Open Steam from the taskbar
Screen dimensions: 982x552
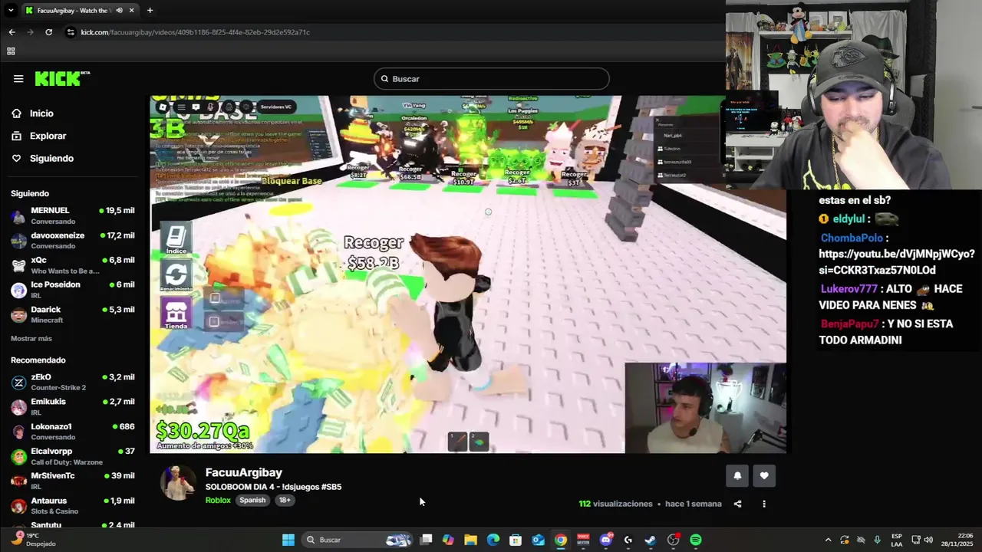(x=651, y=540)
